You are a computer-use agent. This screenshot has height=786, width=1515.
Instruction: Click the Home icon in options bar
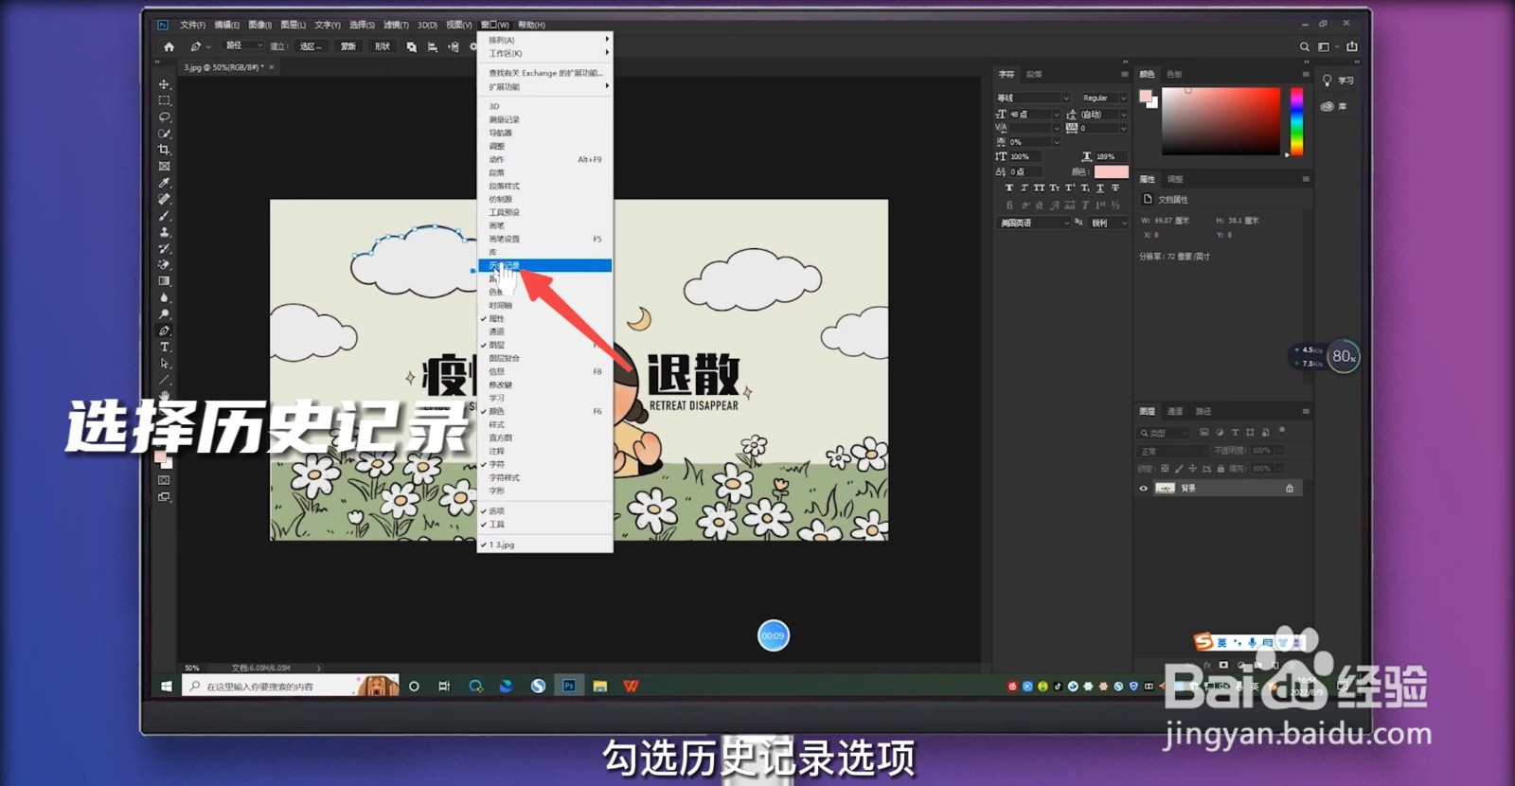coord(169,46)
